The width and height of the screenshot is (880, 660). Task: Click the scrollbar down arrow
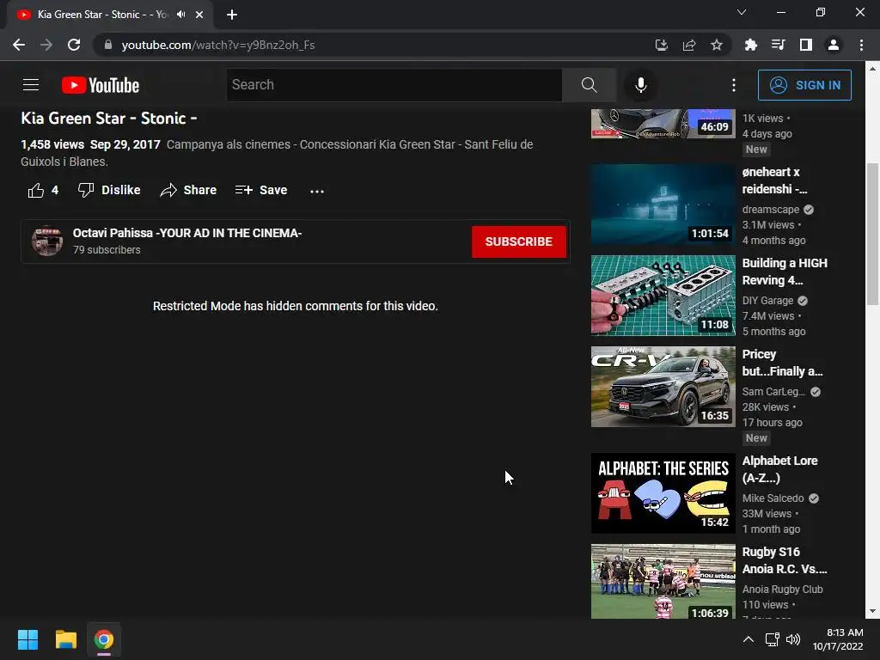[x=872, y=612]
